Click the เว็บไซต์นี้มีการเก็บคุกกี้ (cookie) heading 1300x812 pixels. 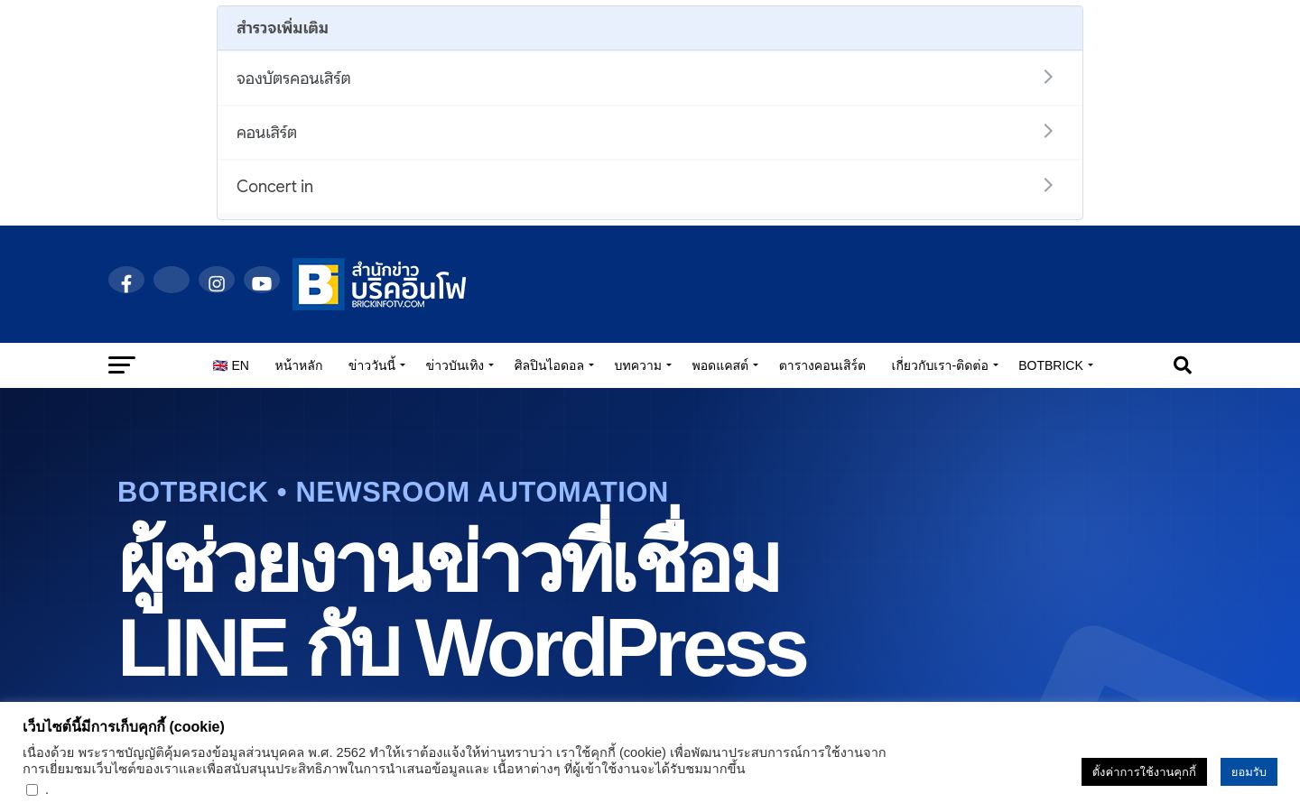pyautogui.click(x=124, y=726)
